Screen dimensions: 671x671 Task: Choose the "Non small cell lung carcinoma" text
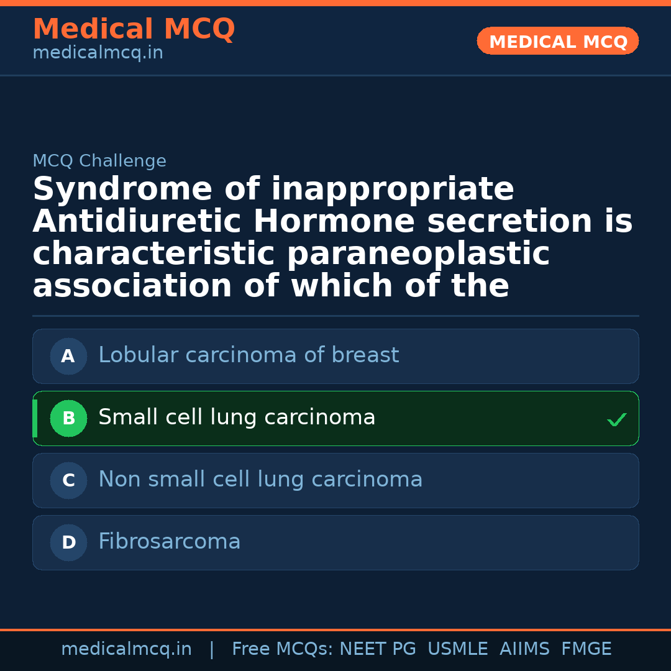pos(260,480)
